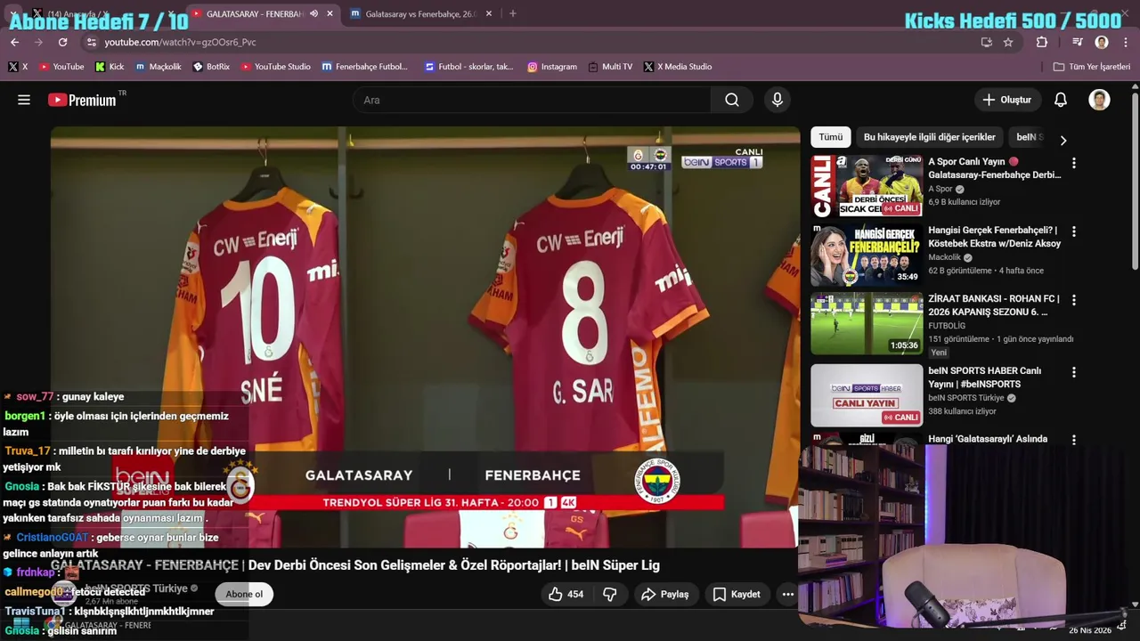The width and height of the screenshot is (1140, 641).
Task: Open options for Hangi 'Galatasaraylı' Aslında video
Action: pos(1073,440)
